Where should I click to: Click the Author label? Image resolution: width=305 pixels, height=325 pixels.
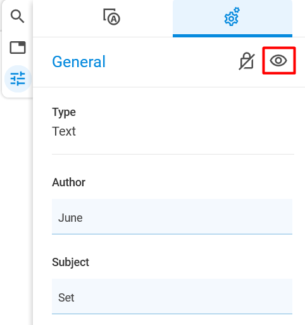pos(69,182)
